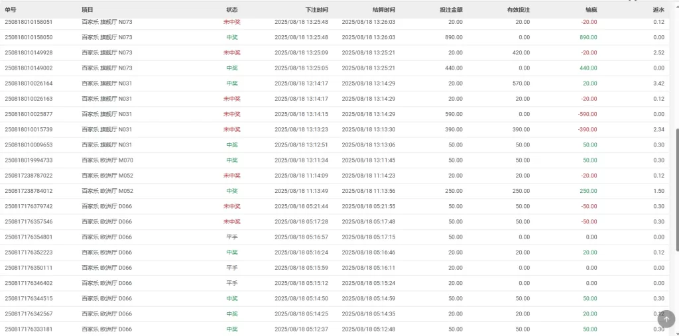Select order number 250817238784012
This screenshot has width=679, height=336.
(29, 191)
